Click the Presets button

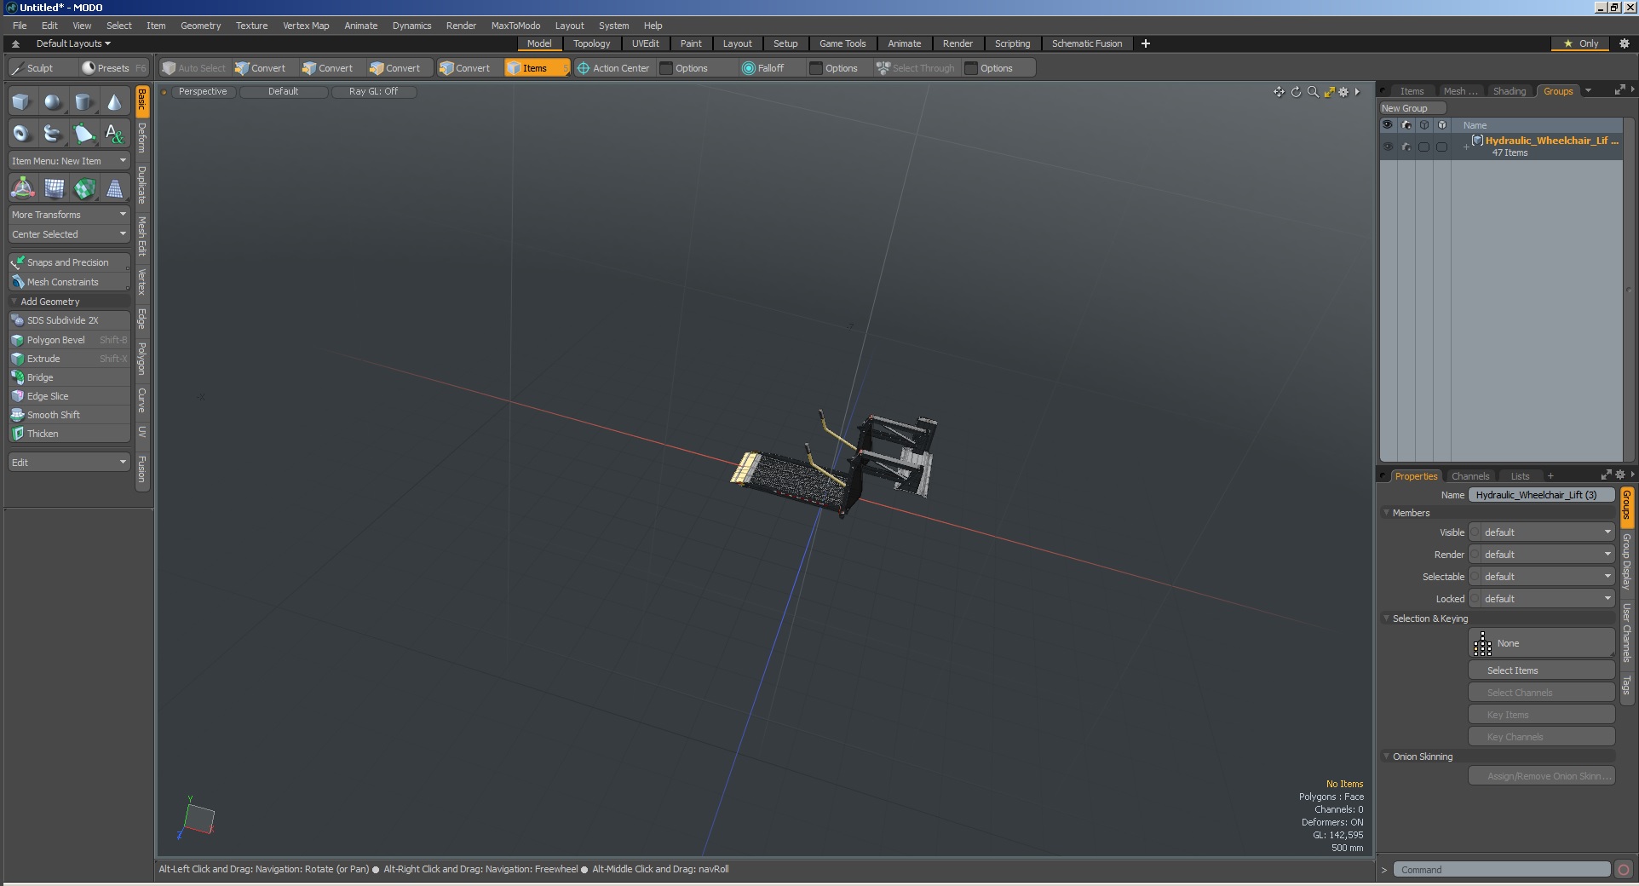tap(113, 68)
